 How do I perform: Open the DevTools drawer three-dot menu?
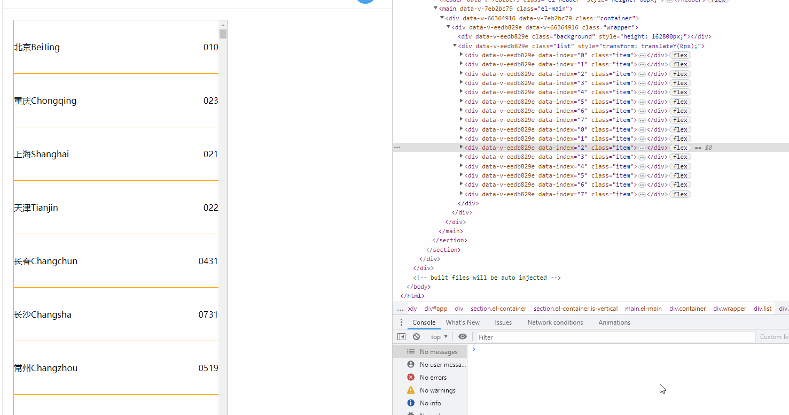click(402, 322)
